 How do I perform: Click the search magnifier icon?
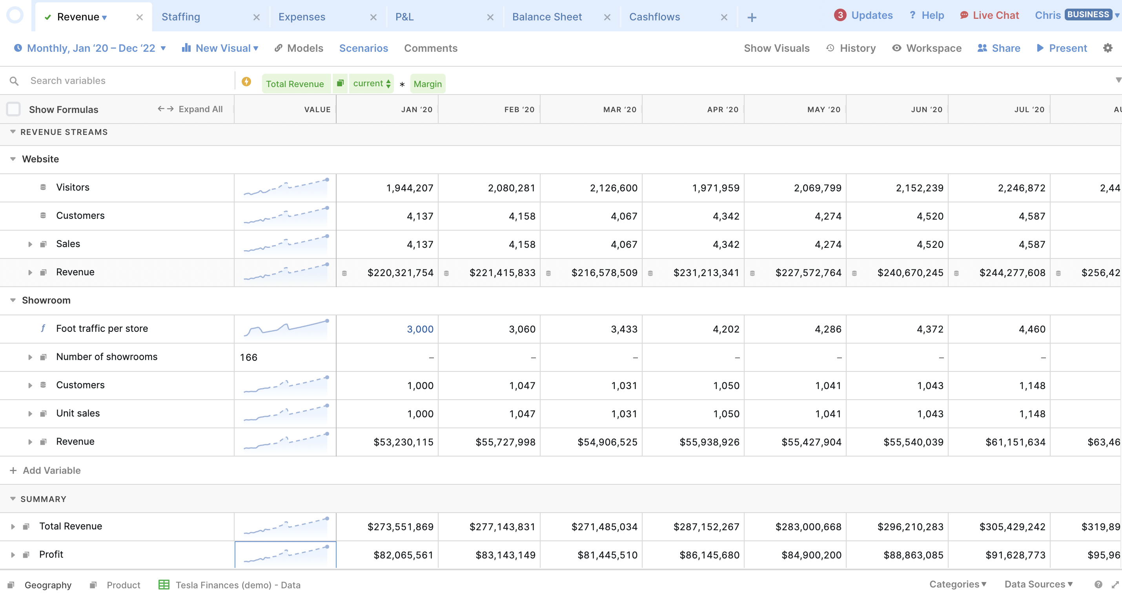click(x=14, y=81)
